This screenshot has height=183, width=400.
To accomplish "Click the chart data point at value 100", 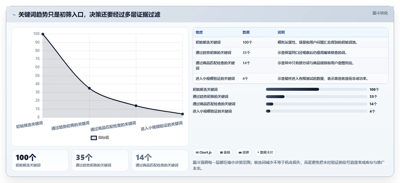I will [x=43, y=34].
